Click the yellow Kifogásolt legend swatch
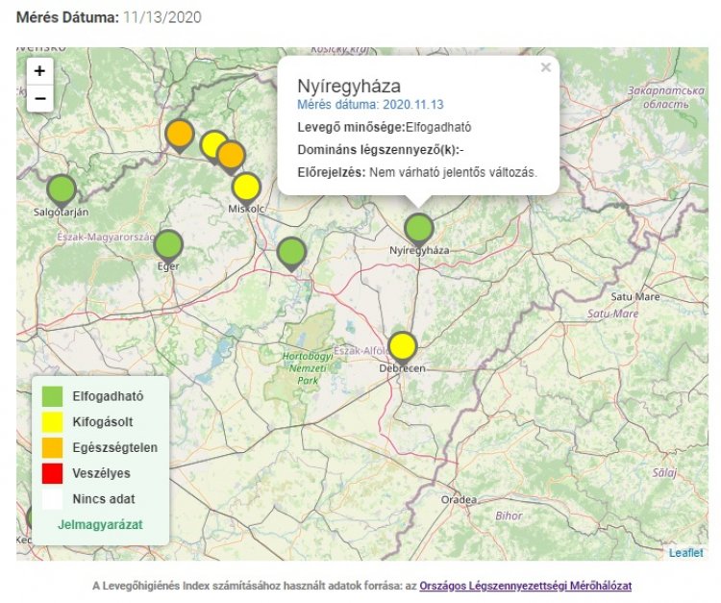Image resolution: width=721 pixels, height=603 pixels. pos(53,421)
